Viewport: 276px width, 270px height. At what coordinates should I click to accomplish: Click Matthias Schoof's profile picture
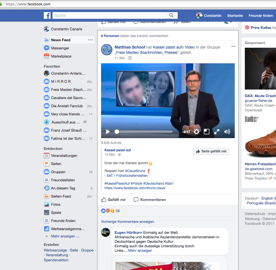(107, 50)
